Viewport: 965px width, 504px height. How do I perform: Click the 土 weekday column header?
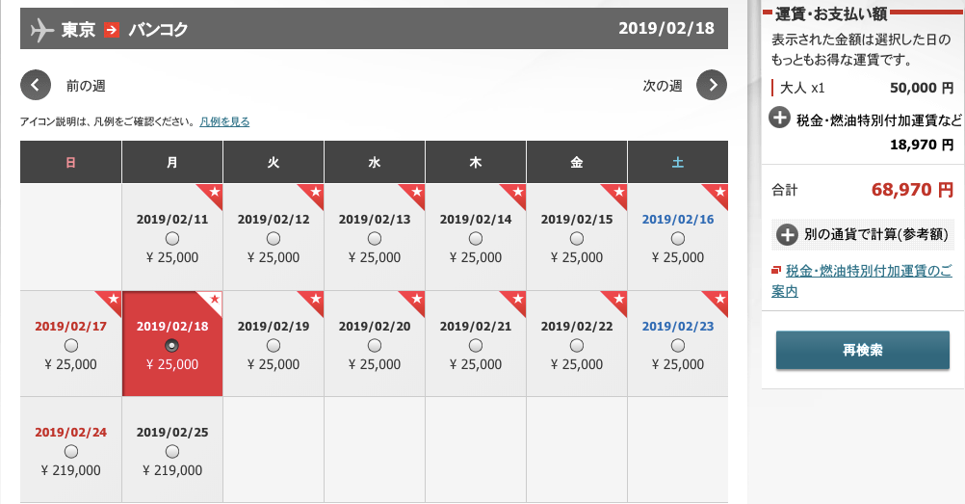pyautogui.click(x=678, y=162)
